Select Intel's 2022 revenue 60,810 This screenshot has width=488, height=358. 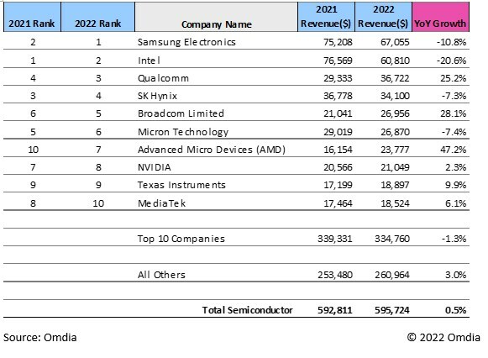[x=395, y=61]
